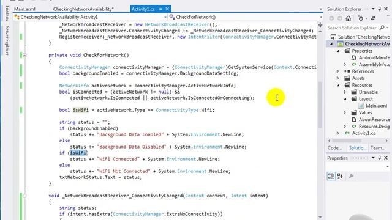Image resolution: width=392 pixels, height=220 pixels.
Task: Open the editor tab overflow dropdown arrow
Action: pyautogui.click(x=320, y=9)
